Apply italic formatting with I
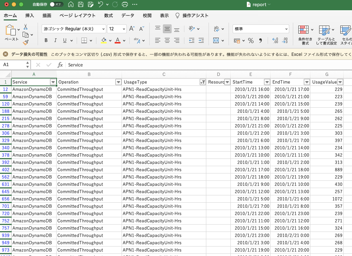Screen dimensions: 352x256 [x=55, y=41]
